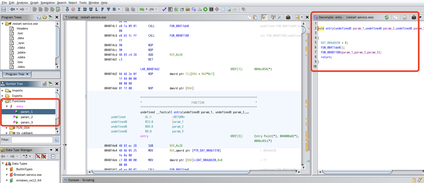Expand the Imports folder

(x=3, y=90)
